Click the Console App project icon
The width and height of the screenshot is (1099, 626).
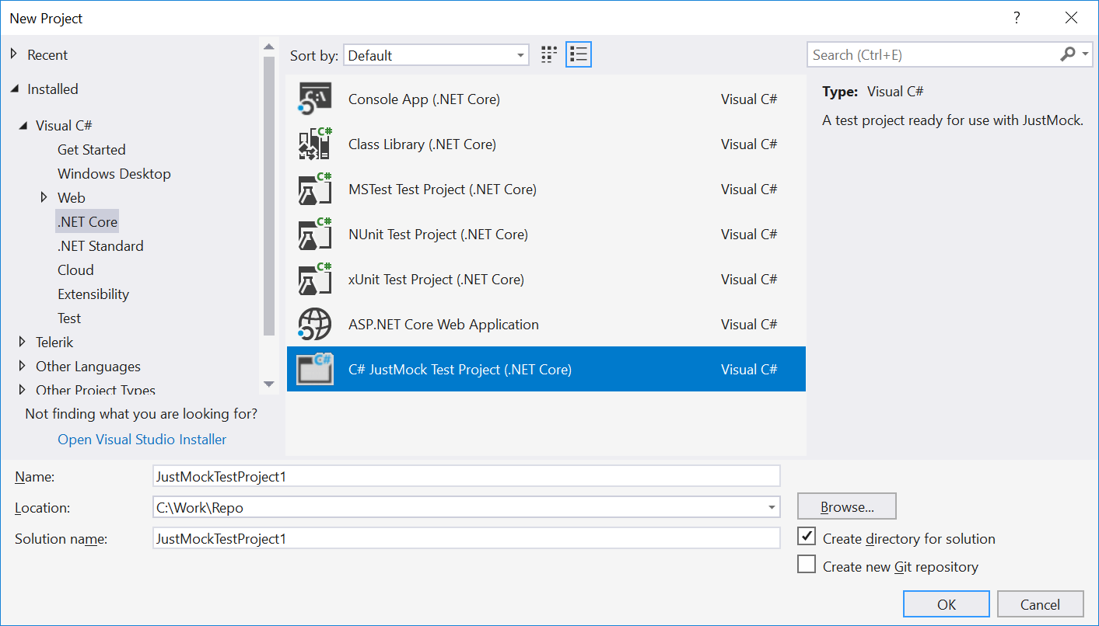(315, 99)
